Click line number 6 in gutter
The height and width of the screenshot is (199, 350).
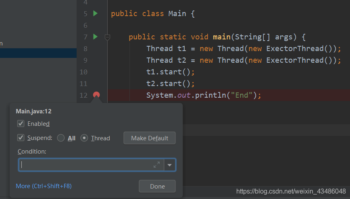85,25
